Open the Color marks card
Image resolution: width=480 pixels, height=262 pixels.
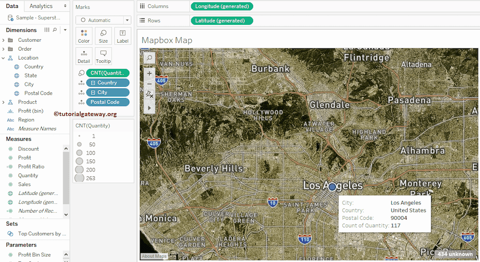coord(84,36)
